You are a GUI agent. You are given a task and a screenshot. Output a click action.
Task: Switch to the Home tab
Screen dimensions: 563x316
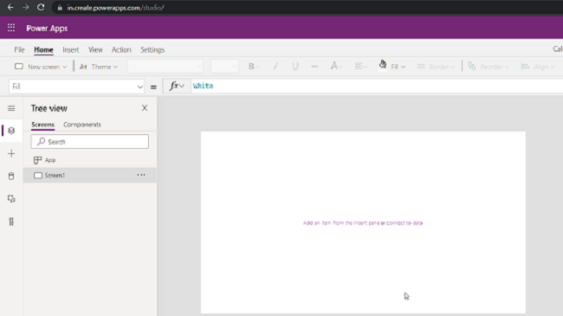43,49
